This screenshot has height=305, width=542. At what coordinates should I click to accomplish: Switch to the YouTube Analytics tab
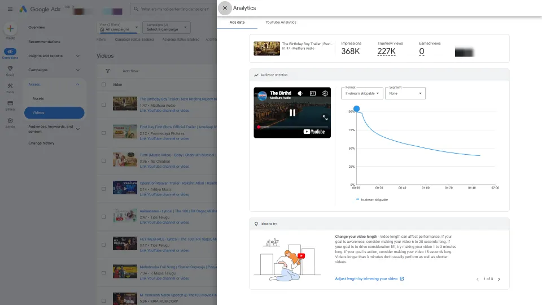[281, 22]
